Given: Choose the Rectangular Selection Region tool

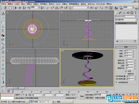Looking at the screenshot, I should [10, 8].
